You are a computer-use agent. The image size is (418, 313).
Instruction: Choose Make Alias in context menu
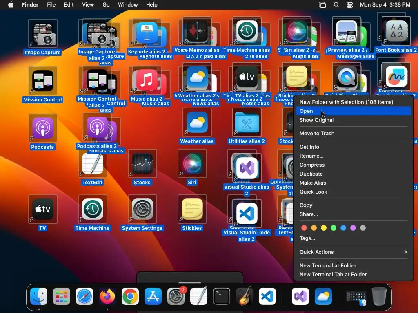tap(353, 183)
